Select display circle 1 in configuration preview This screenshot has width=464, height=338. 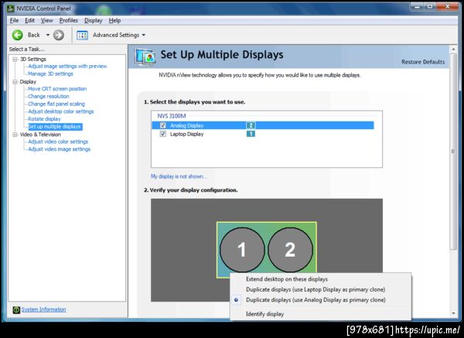click(x=242, y=250)
